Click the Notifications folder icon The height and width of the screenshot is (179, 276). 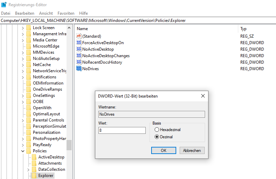tap(28, 77)
